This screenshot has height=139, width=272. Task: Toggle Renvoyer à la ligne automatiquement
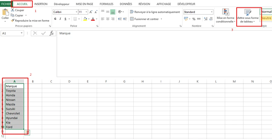point(155,12)
